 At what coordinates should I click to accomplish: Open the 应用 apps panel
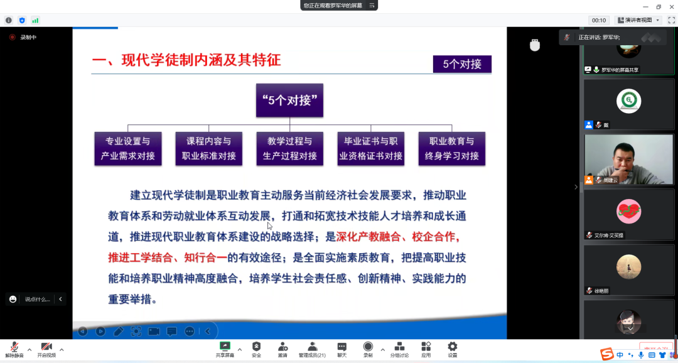[426, 349]
